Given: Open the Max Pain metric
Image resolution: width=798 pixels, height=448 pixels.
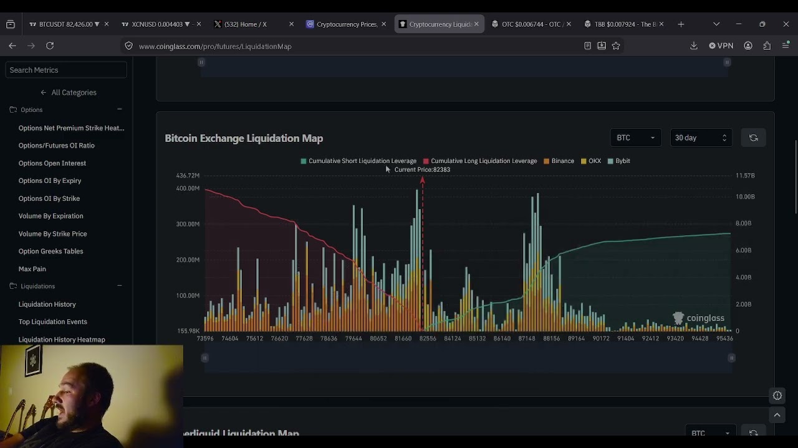Looking at the screenshot, I should tap(32, 269).
